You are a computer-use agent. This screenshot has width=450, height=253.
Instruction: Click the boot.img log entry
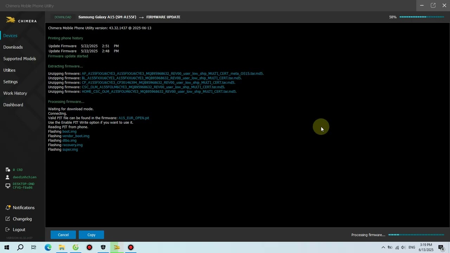pyautogui.click(x=69, y=131)
